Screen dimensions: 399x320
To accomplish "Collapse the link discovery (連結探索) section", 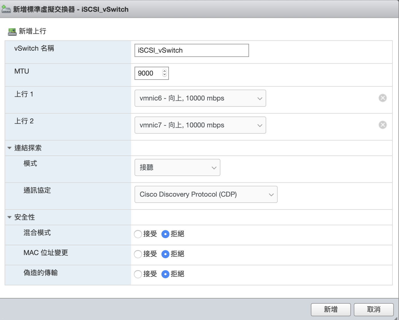I will [x=9, y=148].
